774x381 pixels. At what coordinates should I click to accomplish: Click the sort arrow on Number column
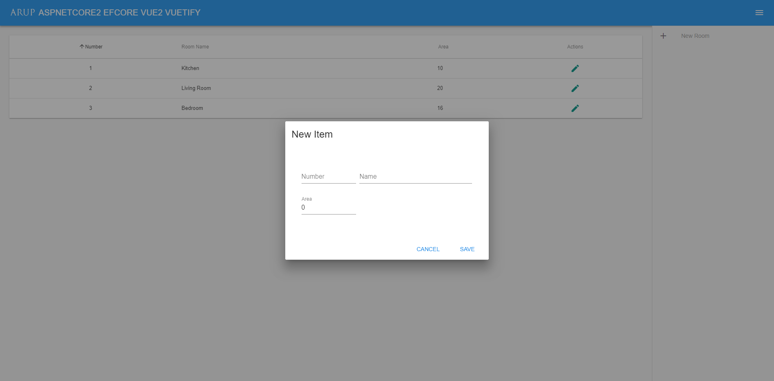(81, 46)
